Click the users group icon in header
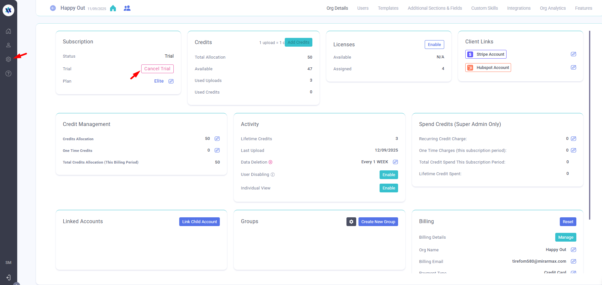The image size is (602, 285). (127, 8)
